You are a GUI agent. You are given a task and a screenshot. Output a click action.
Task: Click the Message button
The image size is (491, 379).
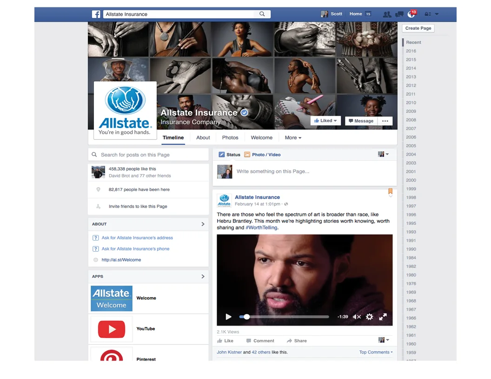(361, 121)
